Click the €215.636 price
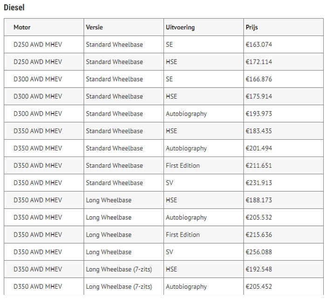 [259, 235]
